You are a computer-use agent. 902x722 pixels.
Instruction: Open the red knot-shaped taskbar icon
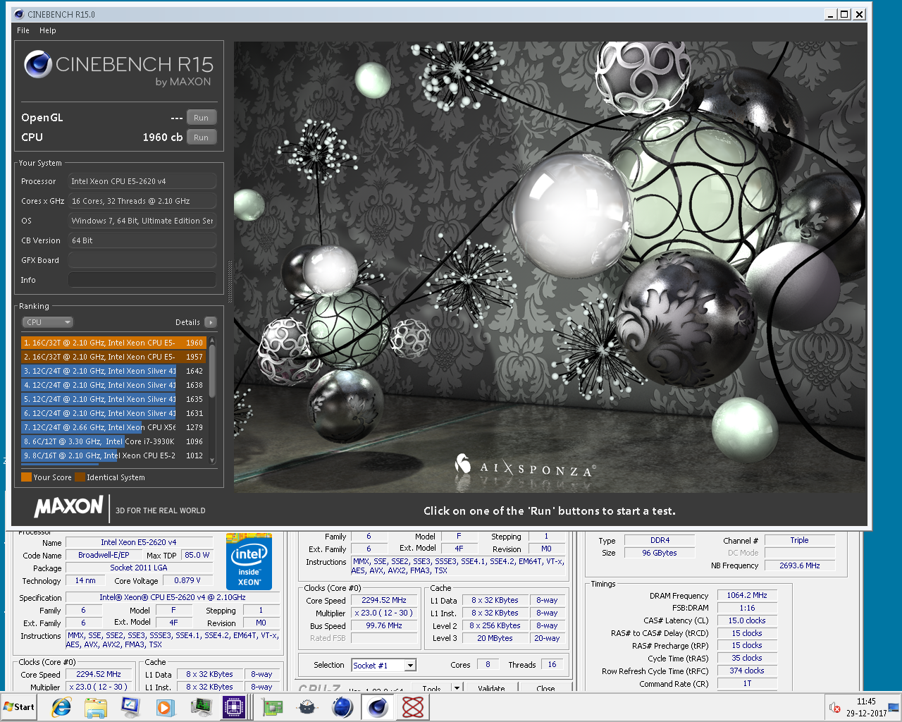[413, 707]
